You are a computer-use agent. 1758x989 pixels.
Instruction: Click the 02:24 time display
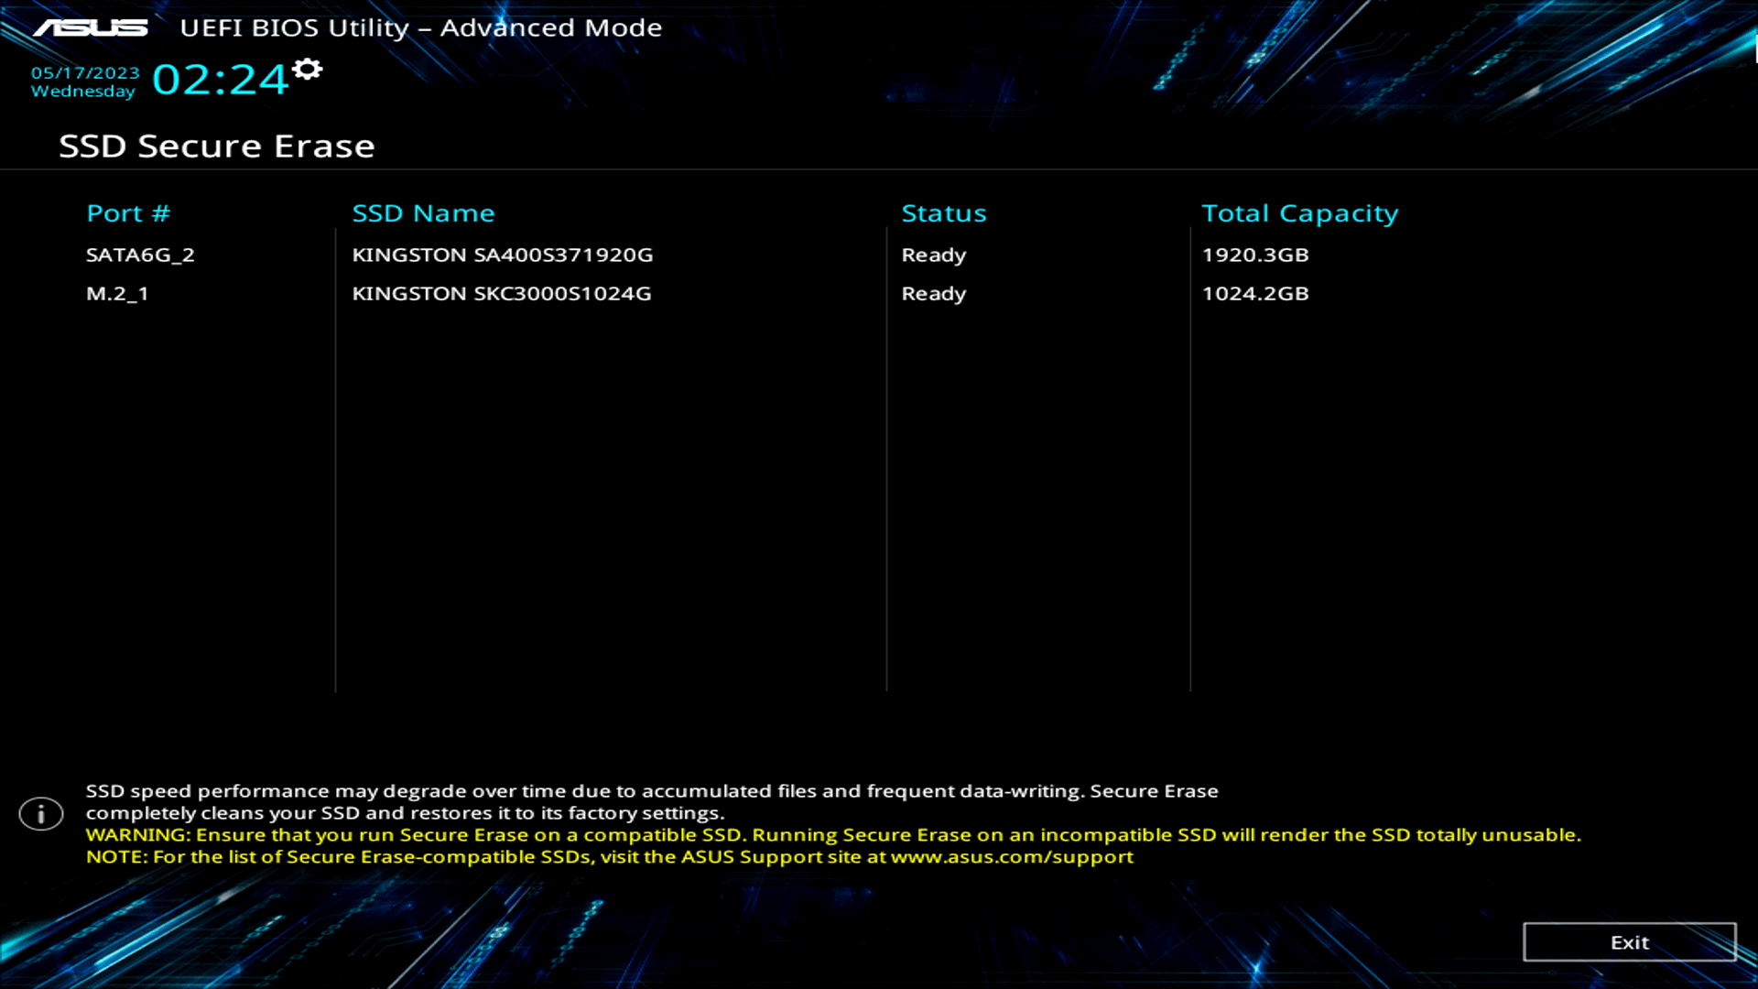[219, 81]
